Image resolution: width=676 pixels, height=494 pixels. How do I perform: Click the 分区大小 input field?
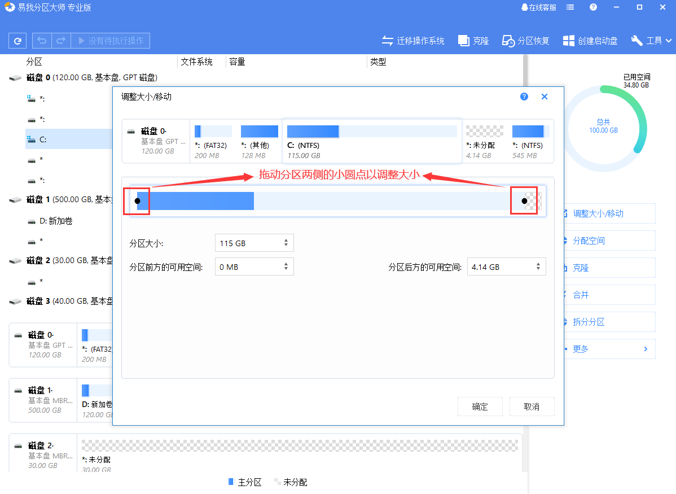(x=248, y=243)
